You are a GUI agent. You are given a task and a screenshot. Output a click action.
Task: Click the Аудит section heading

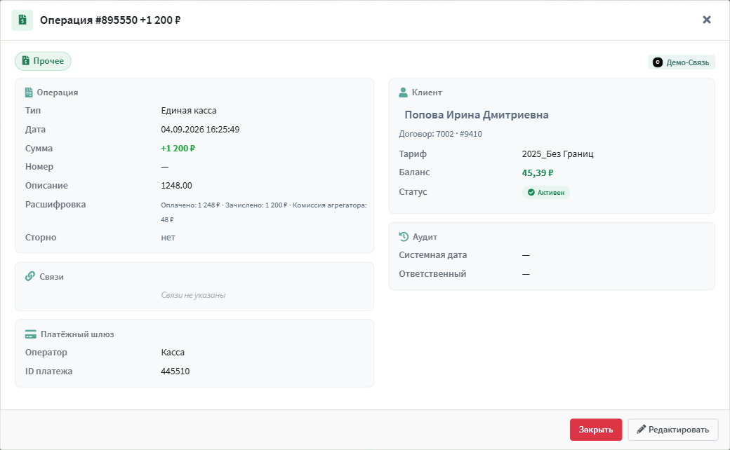coord(425,237)
